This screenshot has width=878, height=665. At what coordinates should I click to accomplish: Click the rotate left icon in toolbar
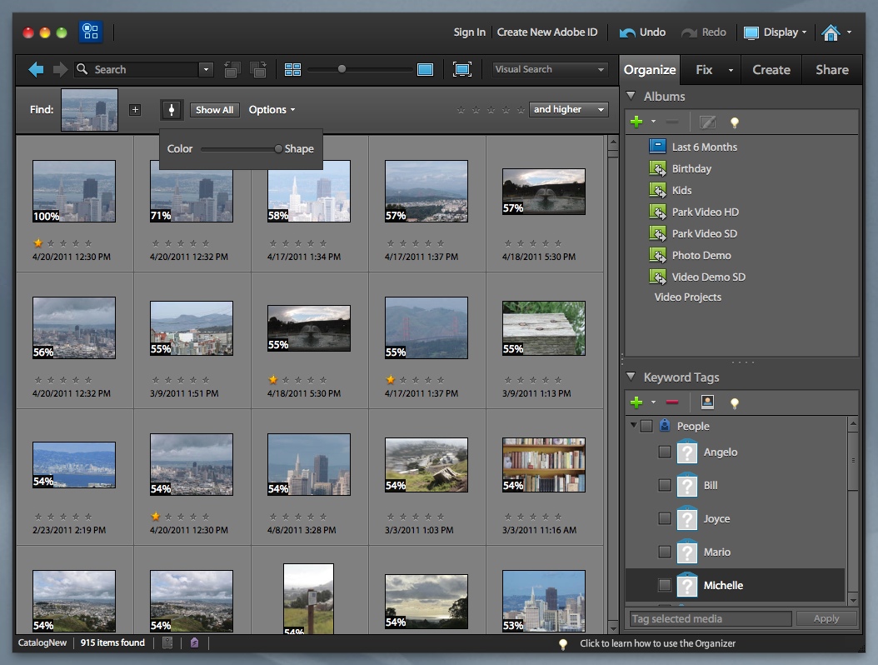(232, 70)
